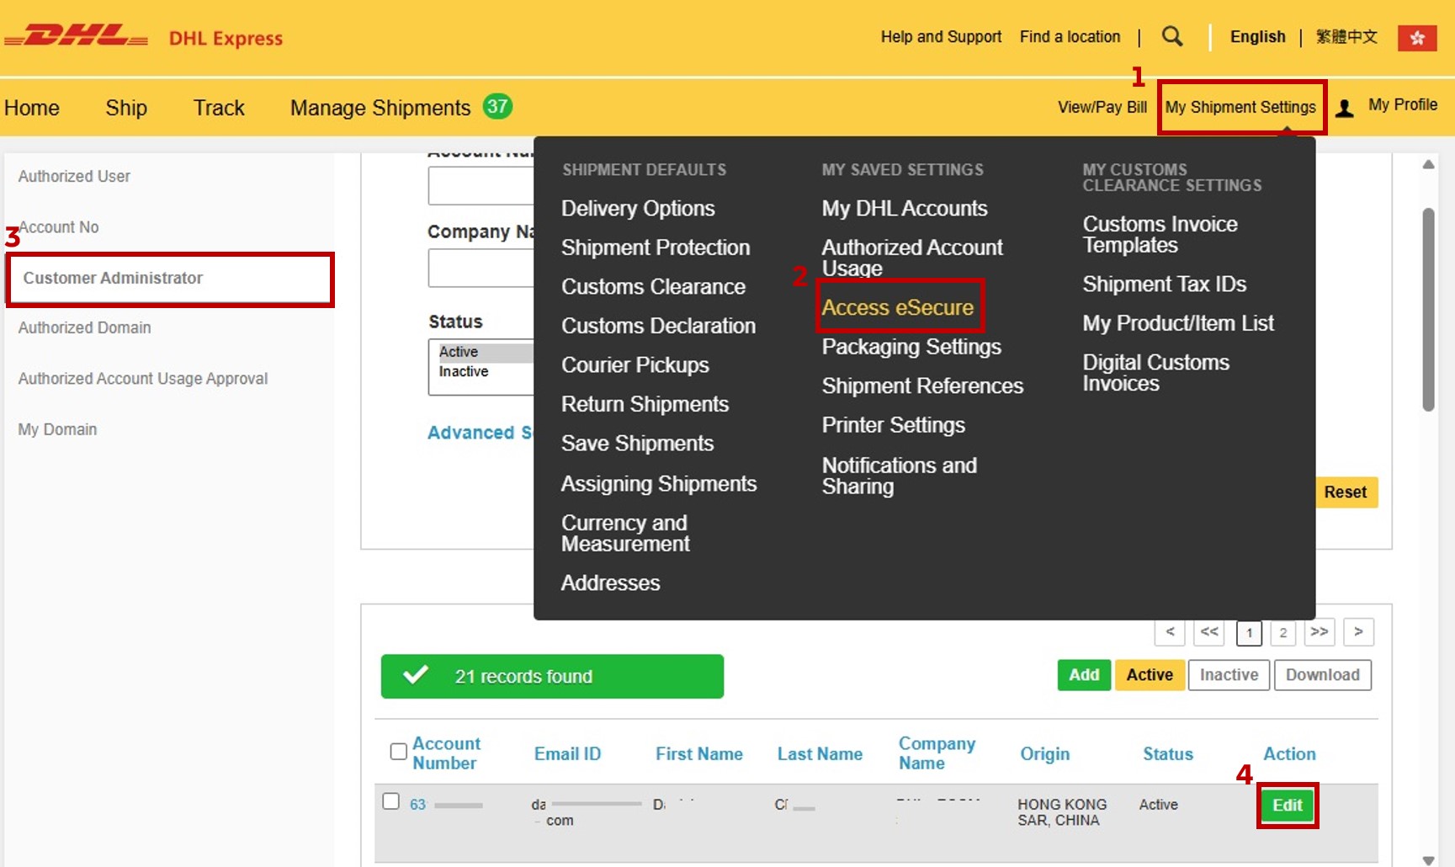Go to page 2
This screenshot has height=867, width=1455.
pos(1282,632)
